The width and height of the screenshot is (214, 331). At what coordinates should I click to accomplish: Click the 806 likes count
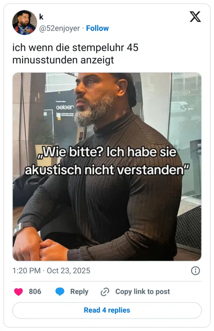coord(35,291)
